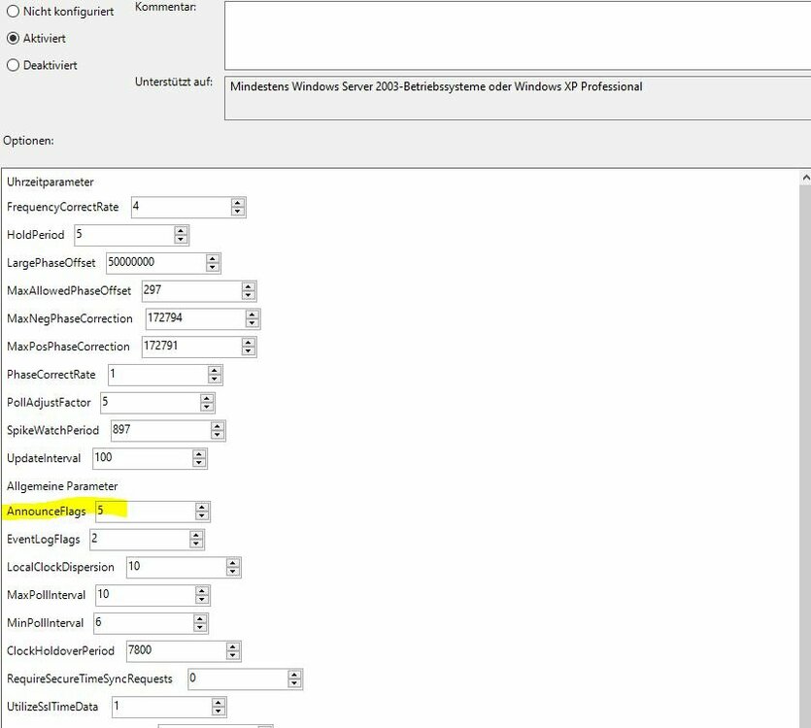The height and width of the screenshot is (728, 811).
Task: Select the 'Nicht konfiguriert' radio button
Action: coord(13,12)
